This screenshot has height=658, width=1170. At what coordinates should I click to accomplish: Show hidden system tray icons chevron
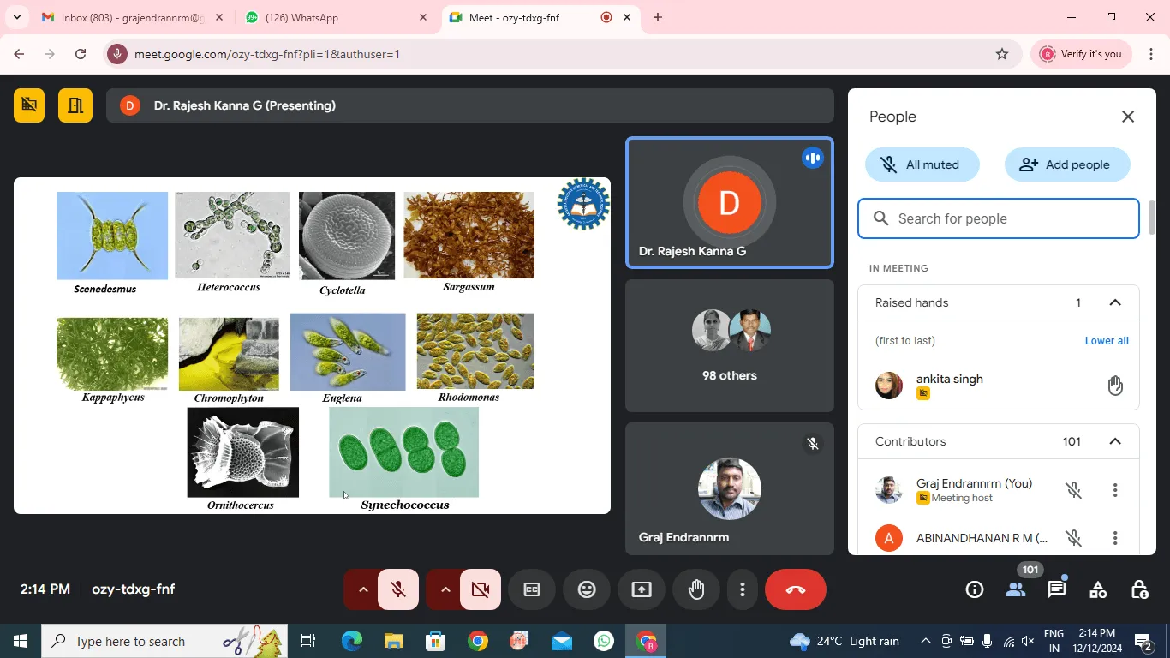click(x=926, y=641)
